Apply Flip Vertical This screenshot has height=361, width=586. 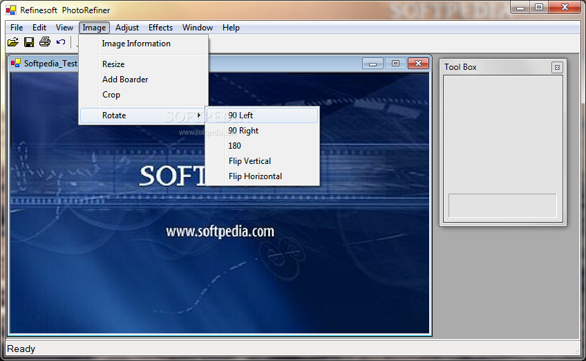pos(262,161)
